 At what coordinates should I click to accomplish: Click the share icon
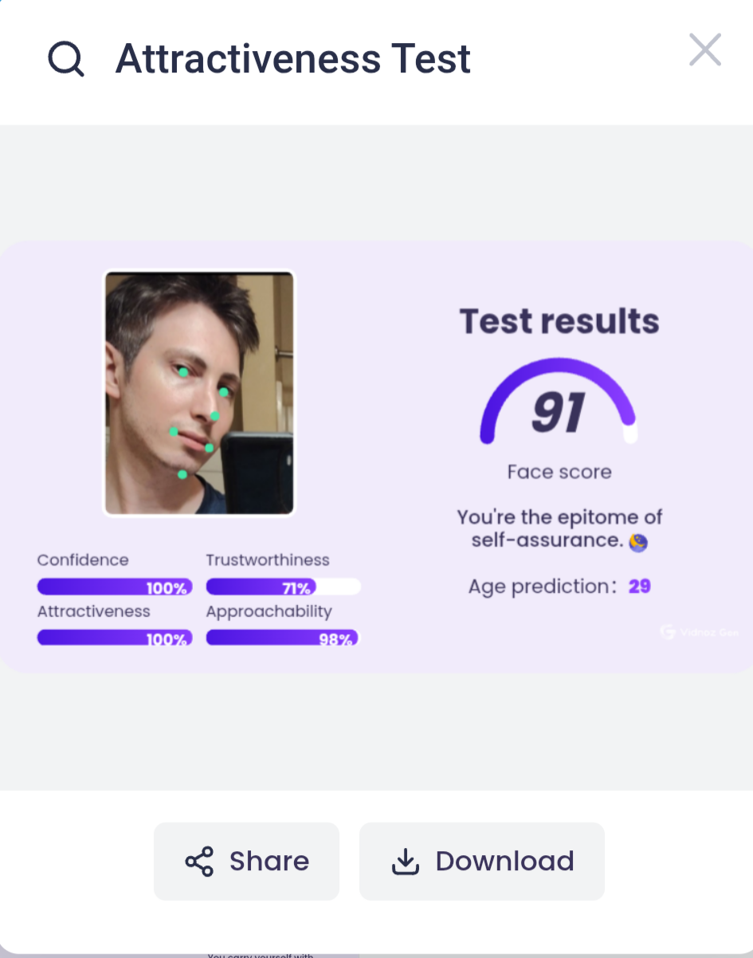click(x=199, y=862)
